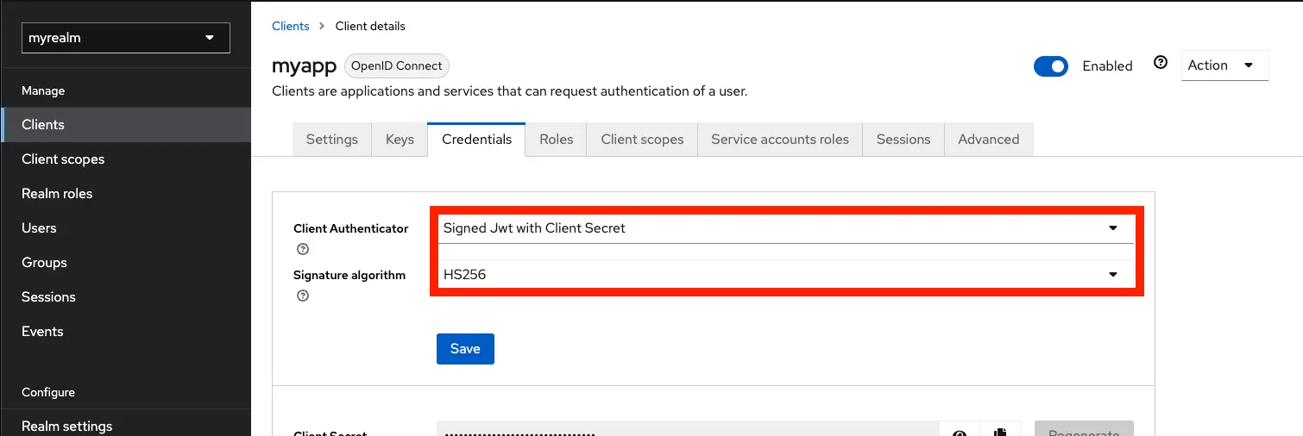Open the myrealm realm selector dropdown

(x=126, y=38)
